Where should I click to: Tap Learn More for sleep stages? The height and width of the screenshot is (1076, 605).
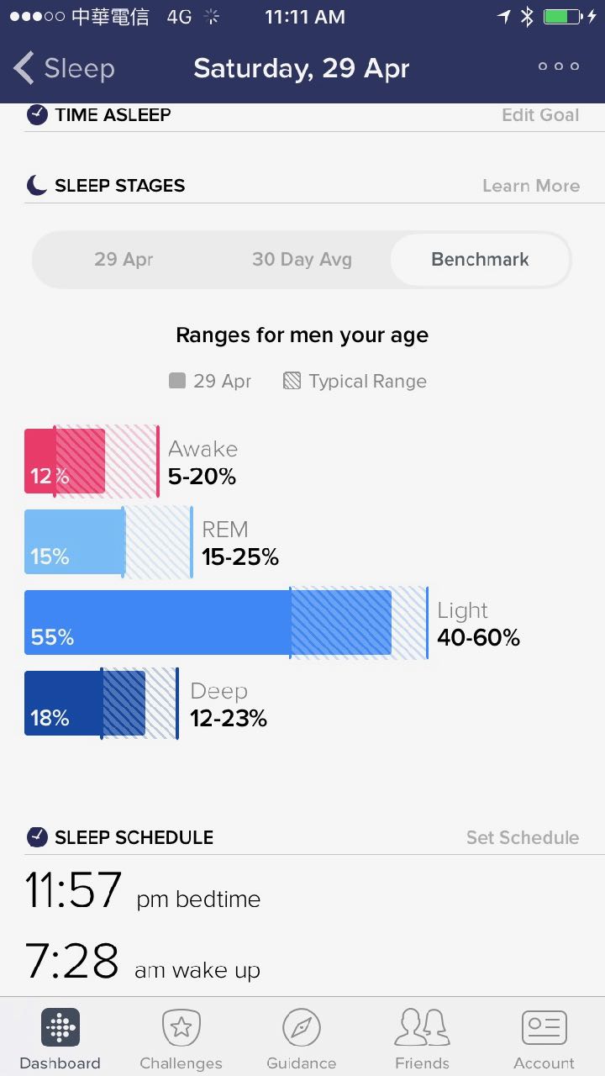click(531, 186)
